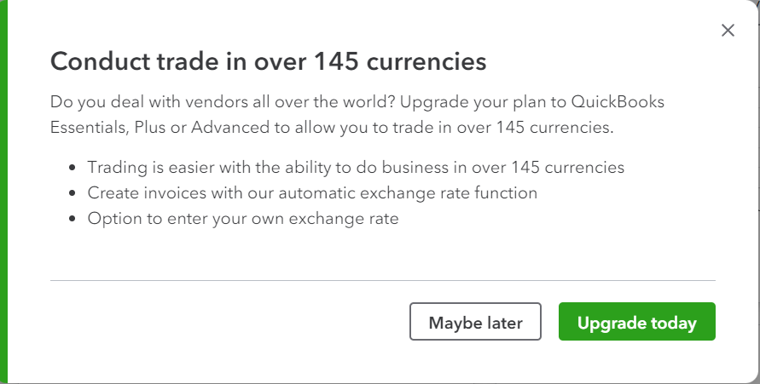Close the currencies upgrade dialog with X
Screen dimensions: 760x384
(x=728, y=31)
